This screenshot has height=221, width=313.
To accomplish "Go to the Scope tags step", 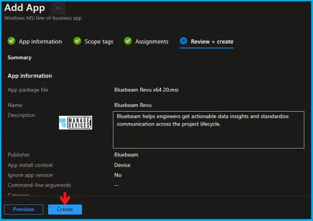I will (99, 41).
